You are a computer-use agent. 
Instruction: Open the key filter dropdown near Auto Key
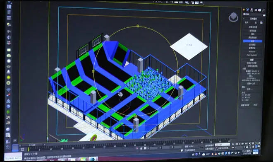pos(223,145)
